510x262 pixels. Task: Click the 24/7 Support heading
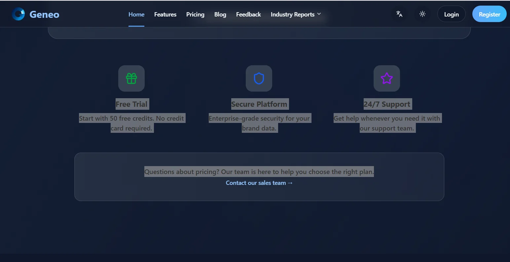coord(387,104)
